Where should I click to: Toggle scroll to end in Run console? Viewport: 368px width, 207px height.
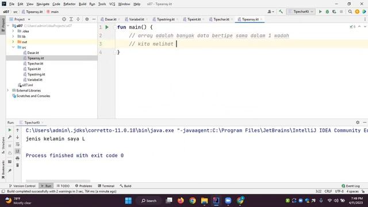(x=17, y=151)
